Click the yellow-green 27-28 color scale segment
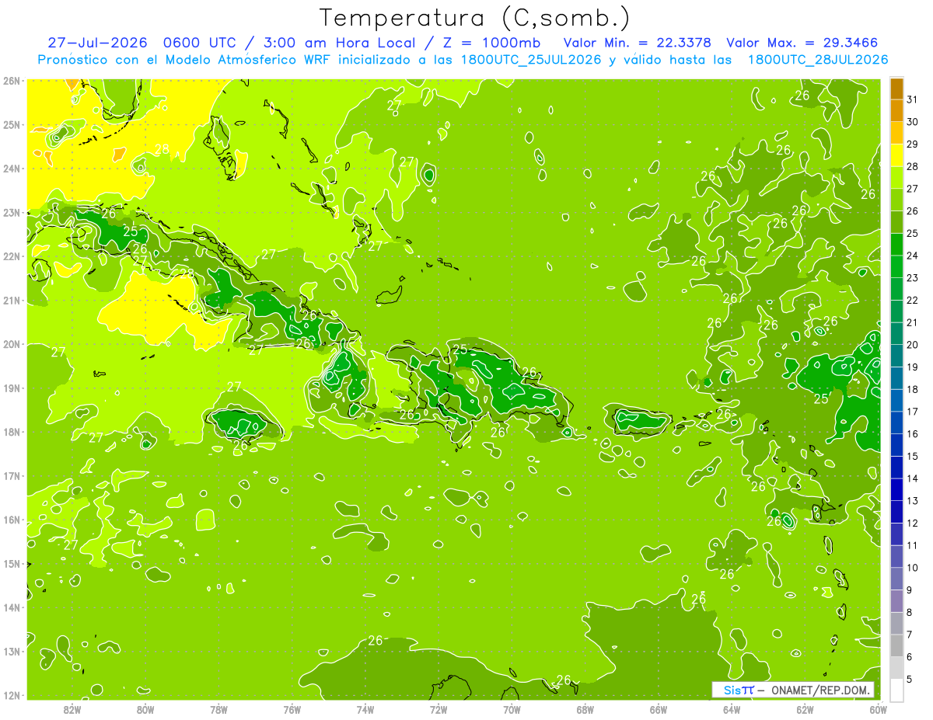 (896, 178)
